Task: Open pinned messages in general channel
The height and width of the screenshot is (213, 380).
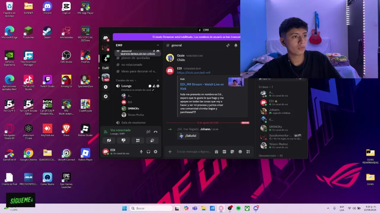Action: point(228,45)
